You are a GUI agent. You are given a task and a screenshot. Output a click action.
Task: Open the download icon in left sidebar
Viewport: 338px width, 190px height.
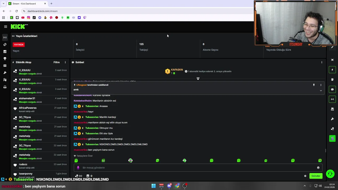coord(5,87)
